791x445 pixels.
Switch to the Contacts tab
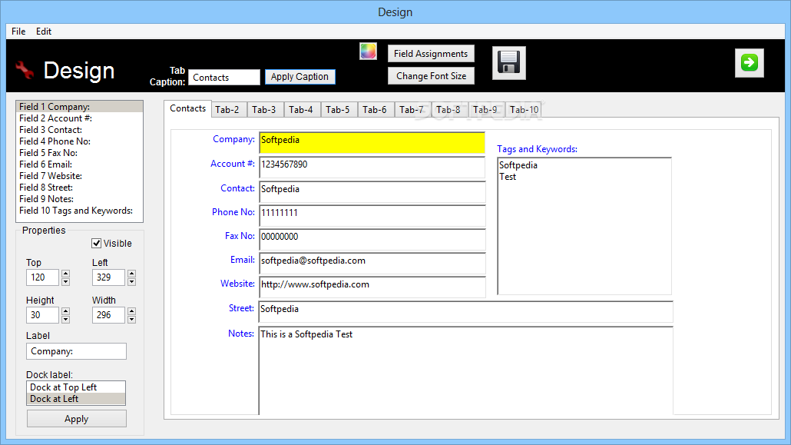pyautogui.click(x=187, y=108)
